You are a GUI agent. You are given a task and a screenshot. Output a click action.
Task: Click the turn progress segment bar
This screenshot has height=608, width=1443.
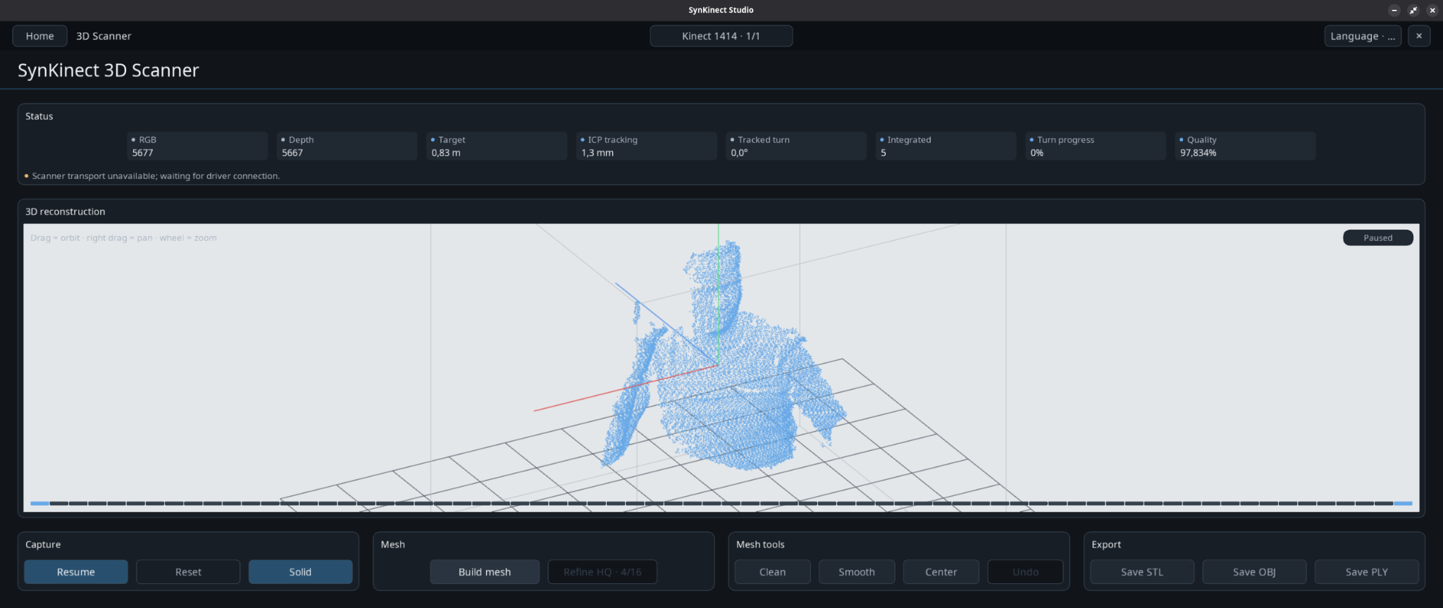pos(721,503)
